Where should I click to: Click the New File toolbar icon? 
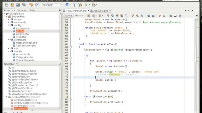point(7,5)
